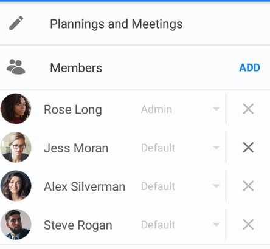Expand Steve Rogan's role dropdown arrow
270x249 pixels.
(x=216, y=224)
